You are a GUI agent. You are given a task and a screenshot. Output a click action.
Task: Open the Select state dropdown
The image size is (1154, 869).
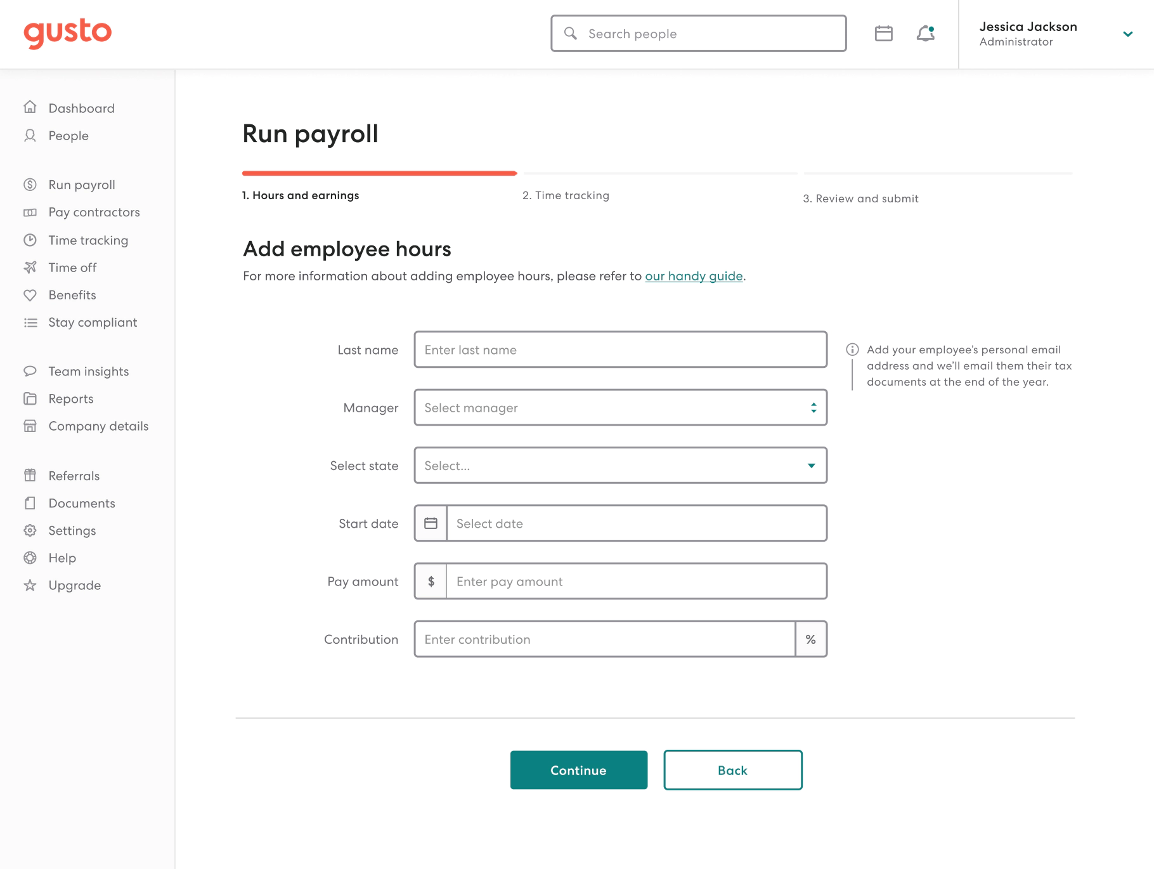620,466
